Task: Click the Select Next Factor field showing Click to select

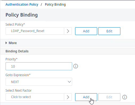Action: pos(35,97)
